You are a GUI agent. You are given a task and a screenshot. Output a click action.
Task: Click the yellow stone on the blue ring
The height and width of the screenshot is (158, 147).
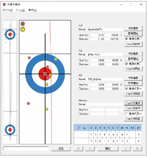(x=56, y=59)
